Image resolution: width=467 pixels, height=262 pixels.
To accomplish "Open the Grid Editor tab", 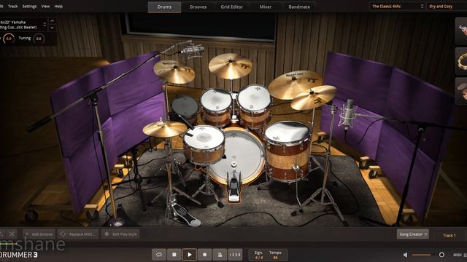I will pos(232,7).
